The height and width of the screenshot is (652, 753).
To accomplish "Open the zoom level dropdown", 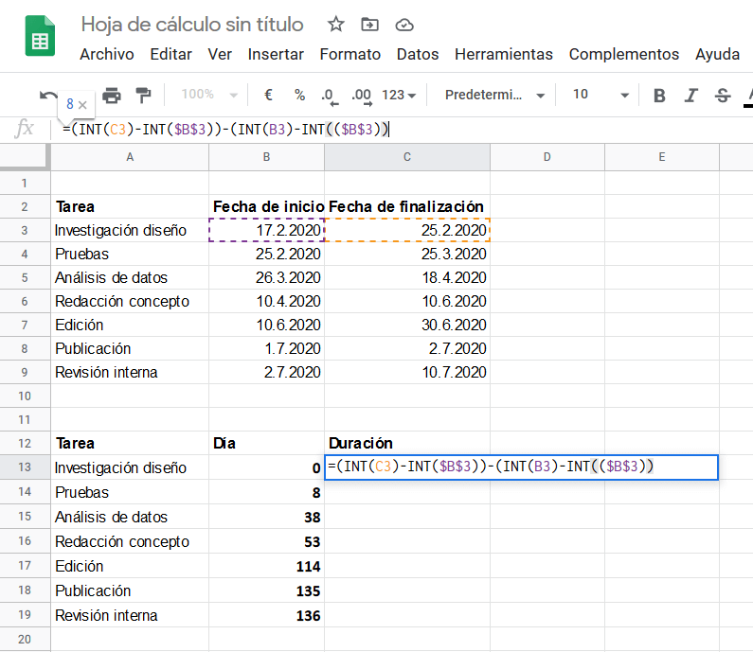I will pyautogui.click(x=209, y=95).
